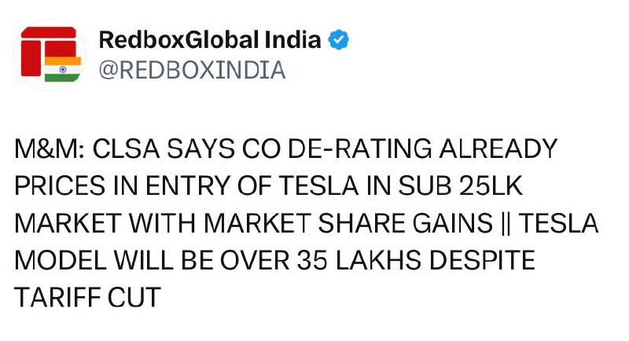
Task: Open the RedboxGlobal India display name
Action: (210, 39)
